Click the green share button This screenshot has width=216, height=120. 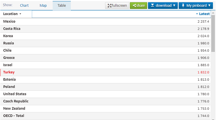pyautogui.click(x=139, y=6)
